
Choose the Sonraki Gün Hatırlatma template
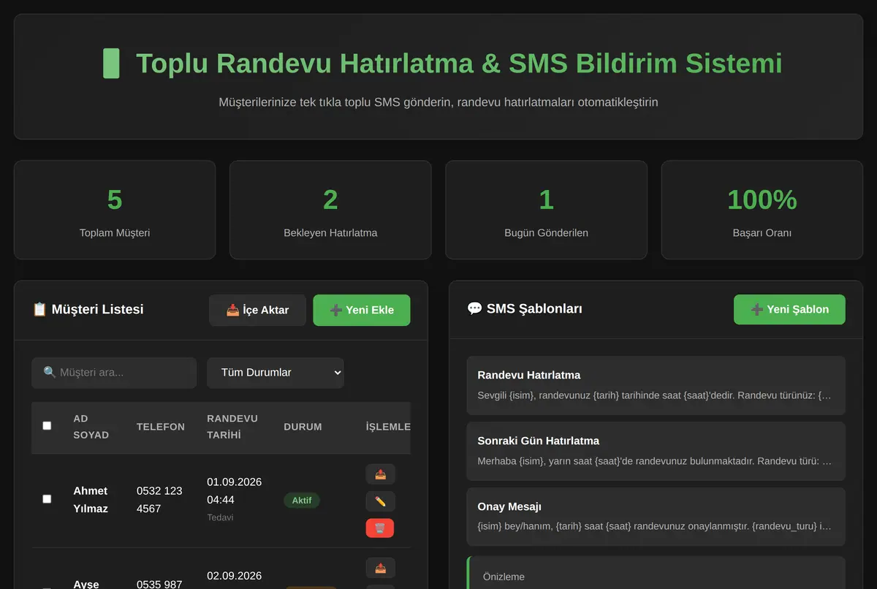coord(656,451)
